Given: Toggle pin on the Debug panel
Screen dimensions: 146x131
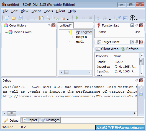Looking at the screenshot, I should click(x=137, y=80).
